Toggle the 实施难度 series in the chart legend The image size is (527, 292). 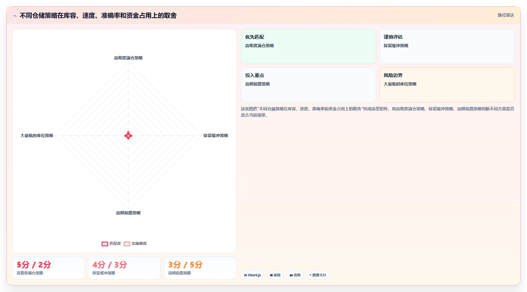coord(135,244)
